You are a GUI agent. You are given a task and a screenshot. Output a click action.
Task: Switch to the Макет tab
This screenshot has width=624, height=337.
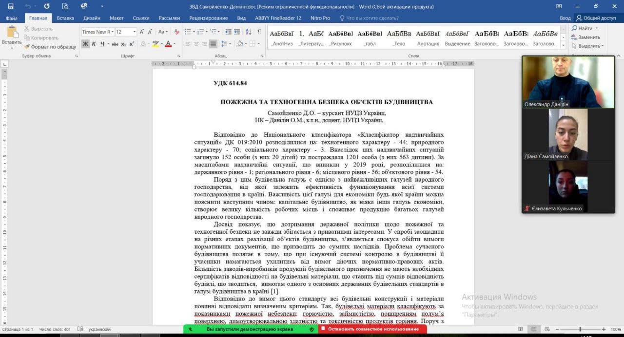tap(117, 18)
